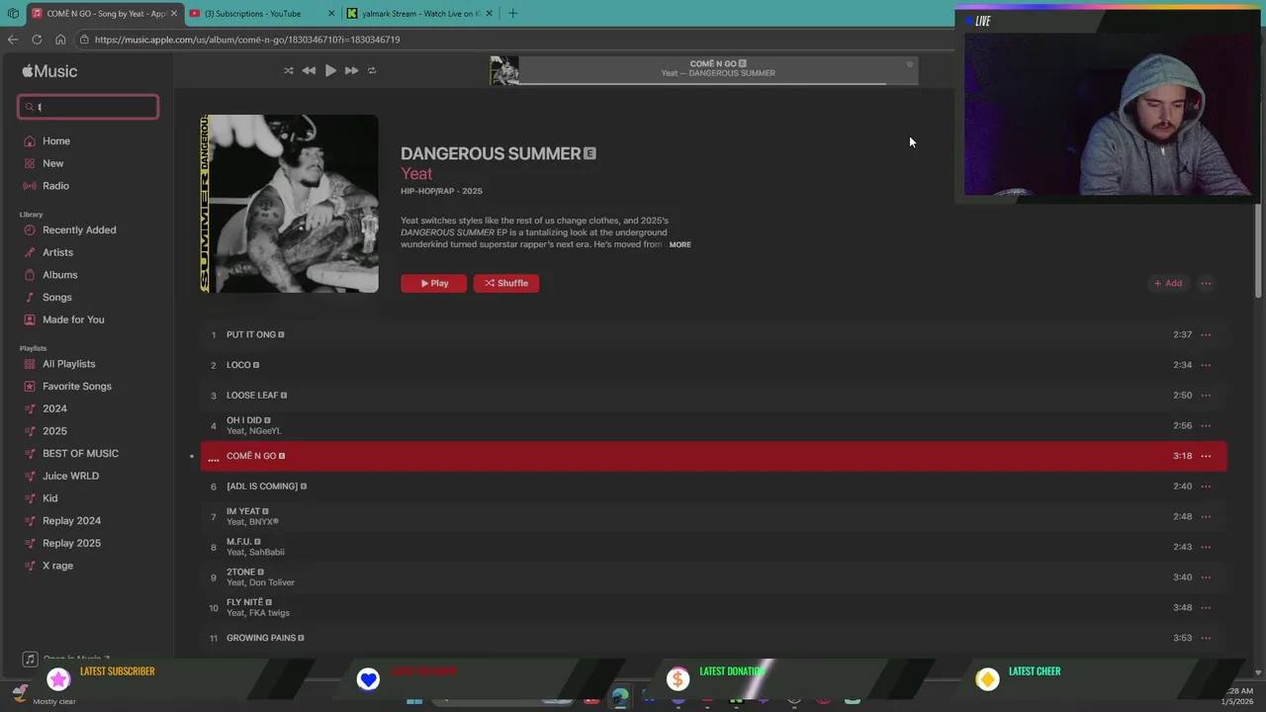
Task: Switch to the yalmark Stream Kick tab
Action: tap(417, 14)
